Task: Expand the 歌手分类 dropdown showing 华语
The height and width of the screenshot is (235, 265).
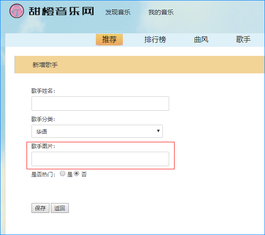Action: click(x=97, y=131)
